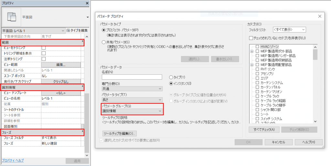Open the 専門分野(D) dropdown showing 共通

[x=132, y=89]
